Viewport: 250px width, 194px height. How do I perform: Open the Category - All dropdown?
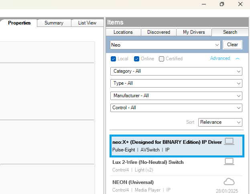(176, 71)
